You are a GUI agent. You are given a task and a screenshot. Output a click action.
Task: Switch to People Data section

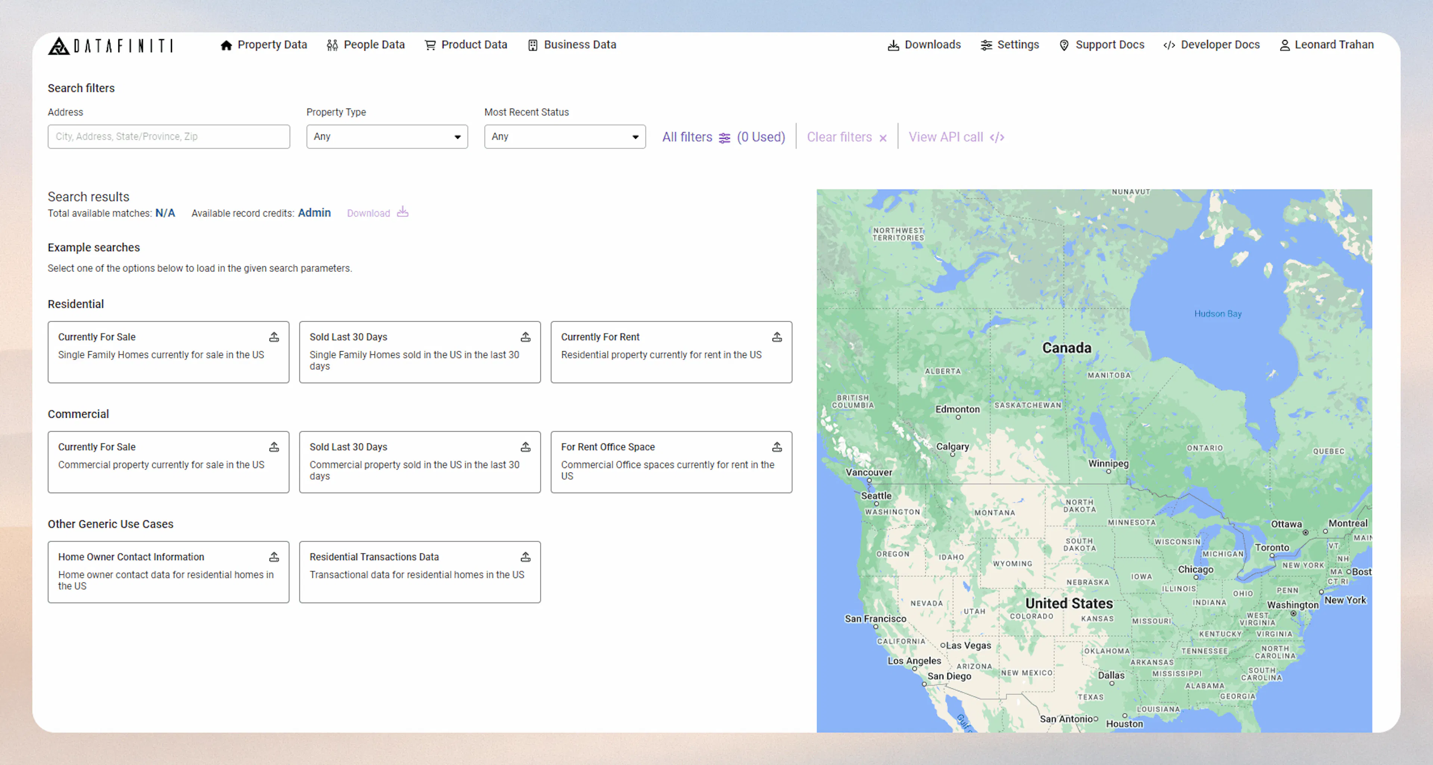(x=365, y=45)
